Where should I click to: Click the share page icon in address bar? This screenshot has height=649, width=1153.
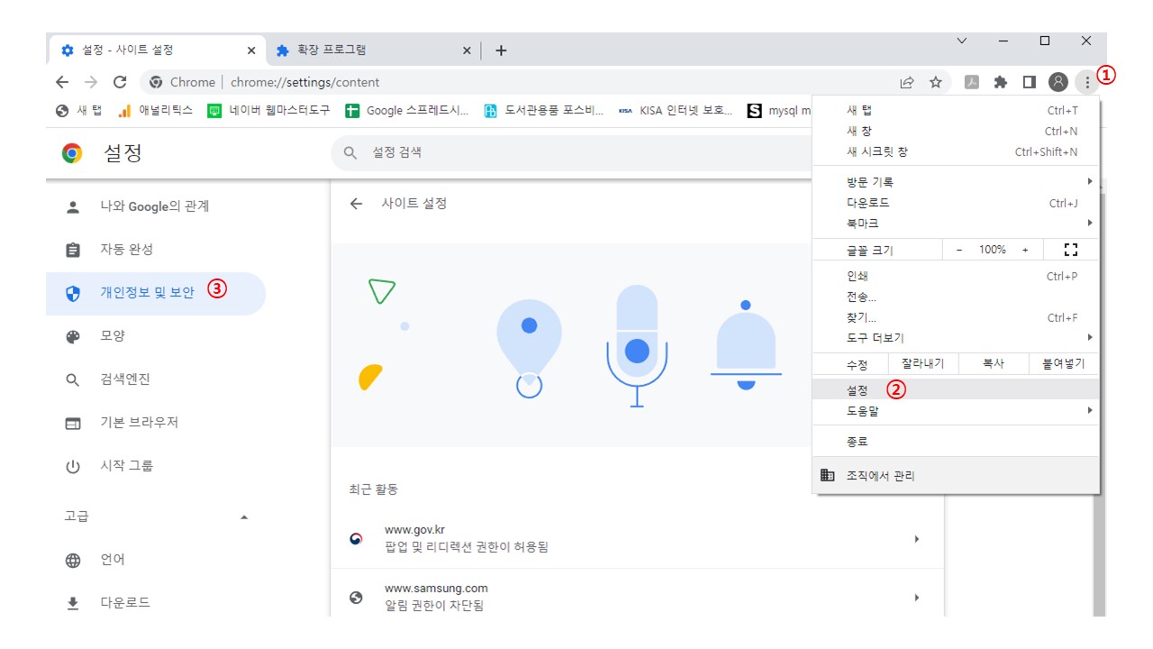[x=907, y=82]
